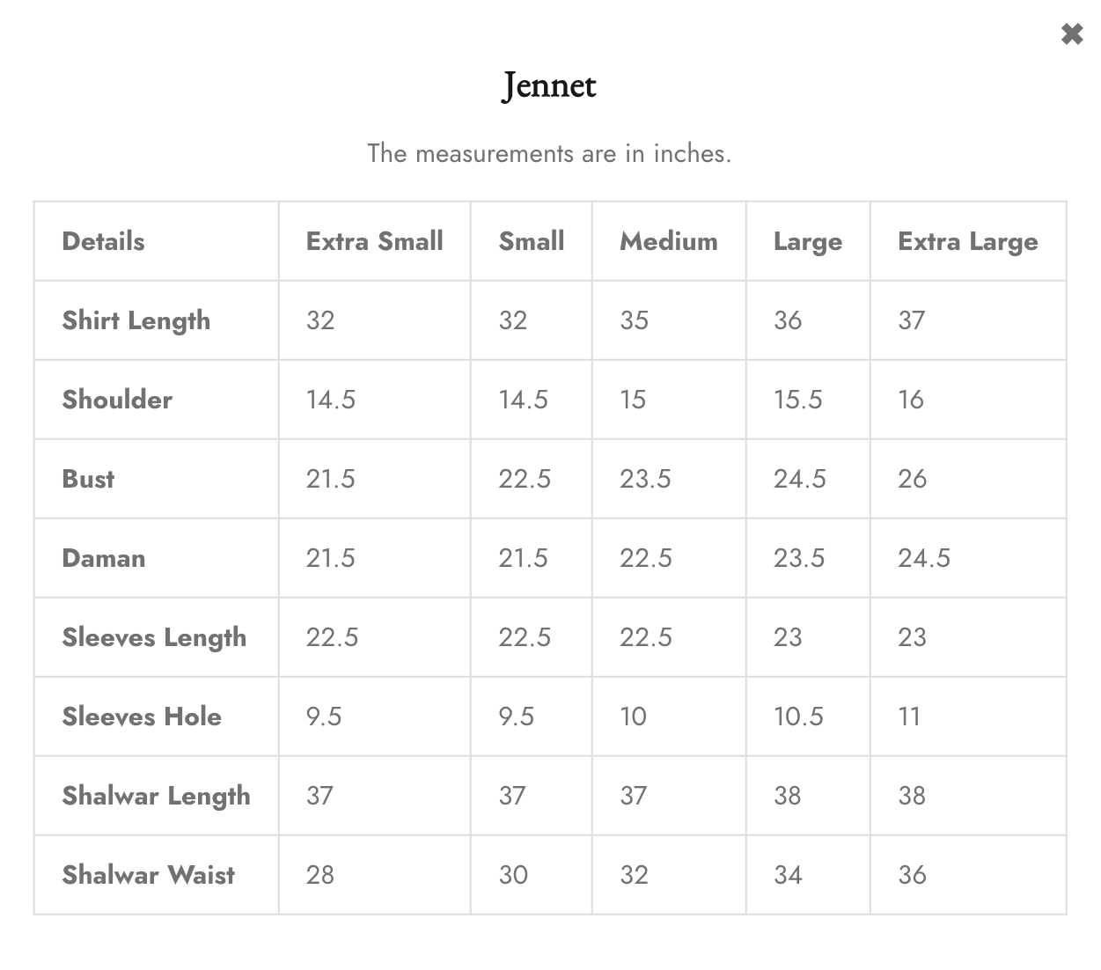Select the Small column header
1101x970 pixels.
[531, 241]
